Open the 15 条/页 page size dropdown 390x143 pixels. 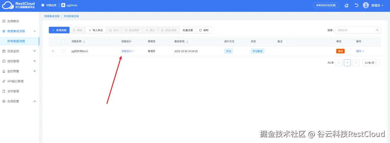(x=371, y=63)
